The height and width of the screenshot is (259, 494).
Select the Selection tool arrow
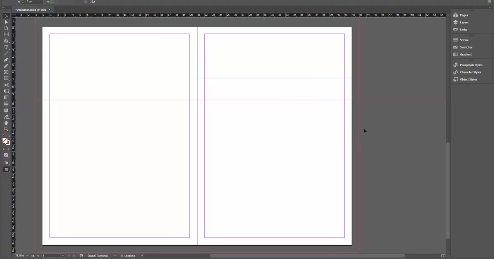6,16
